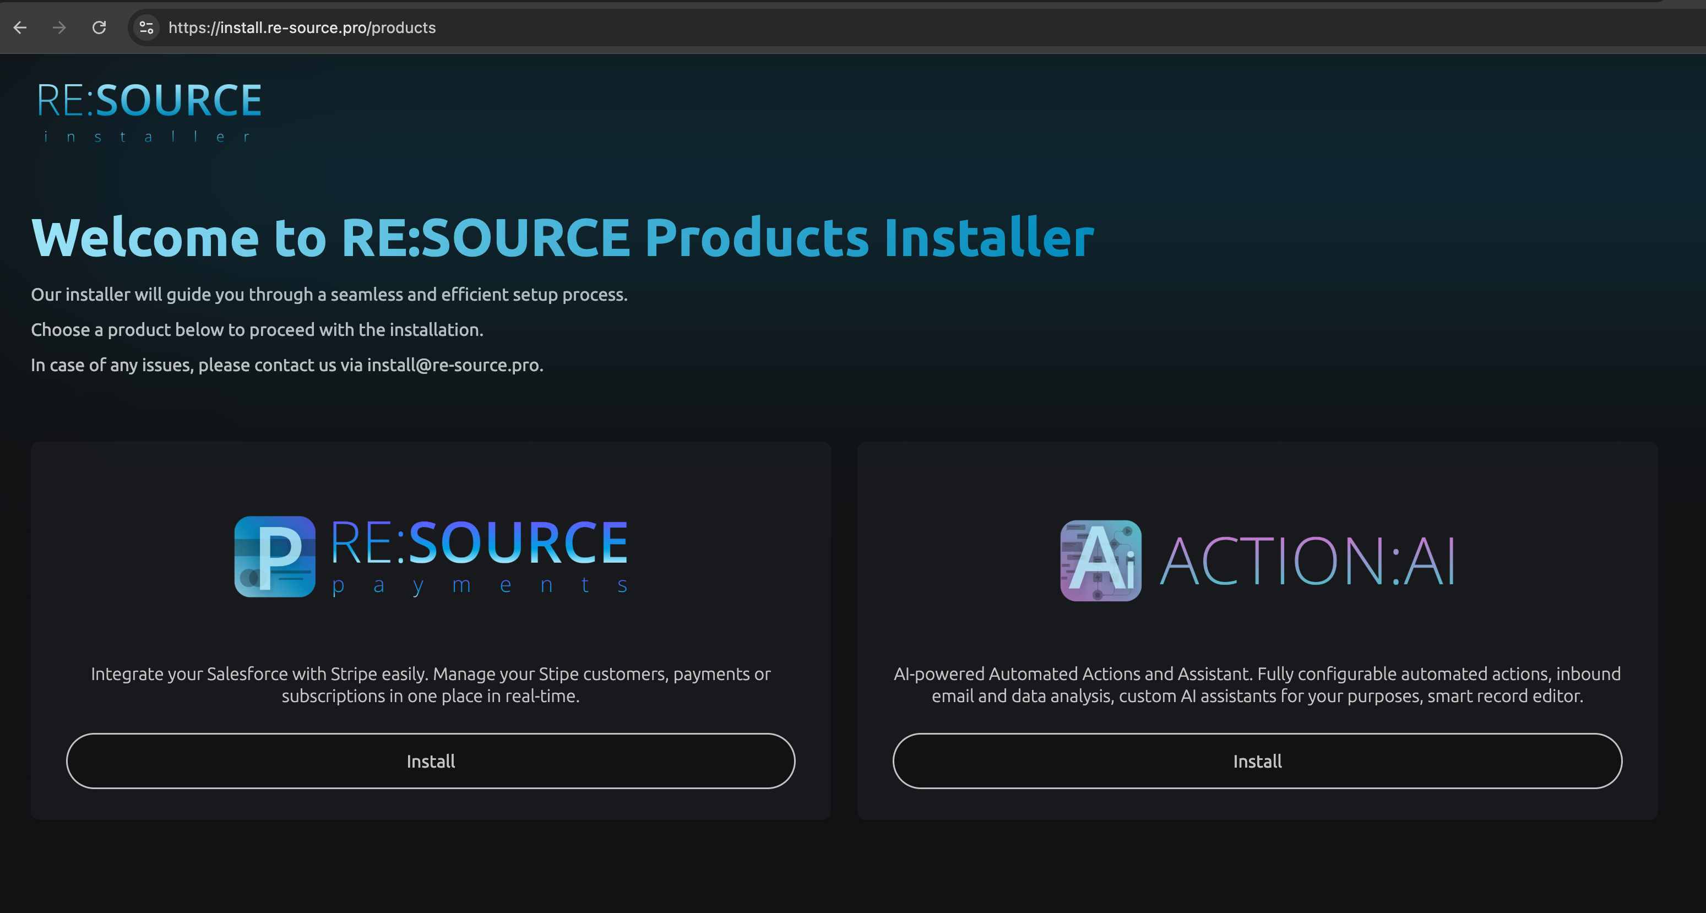
Task: Click the RE:SOURCE installer logo
Action: point(149,111)
